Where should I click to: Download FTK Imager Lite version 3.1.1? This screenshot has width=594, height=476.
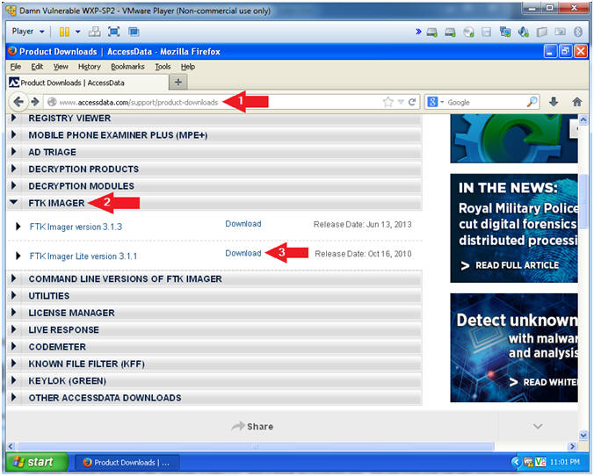coord(243,253)
